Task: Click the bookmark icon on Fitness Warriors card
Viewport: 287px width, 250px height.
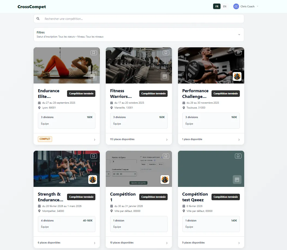Action: click(x=166, y=53)
